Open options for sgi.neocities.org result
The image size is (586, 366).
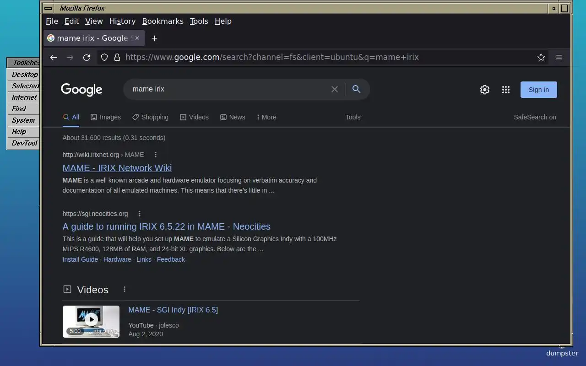(x=140, y=214)
